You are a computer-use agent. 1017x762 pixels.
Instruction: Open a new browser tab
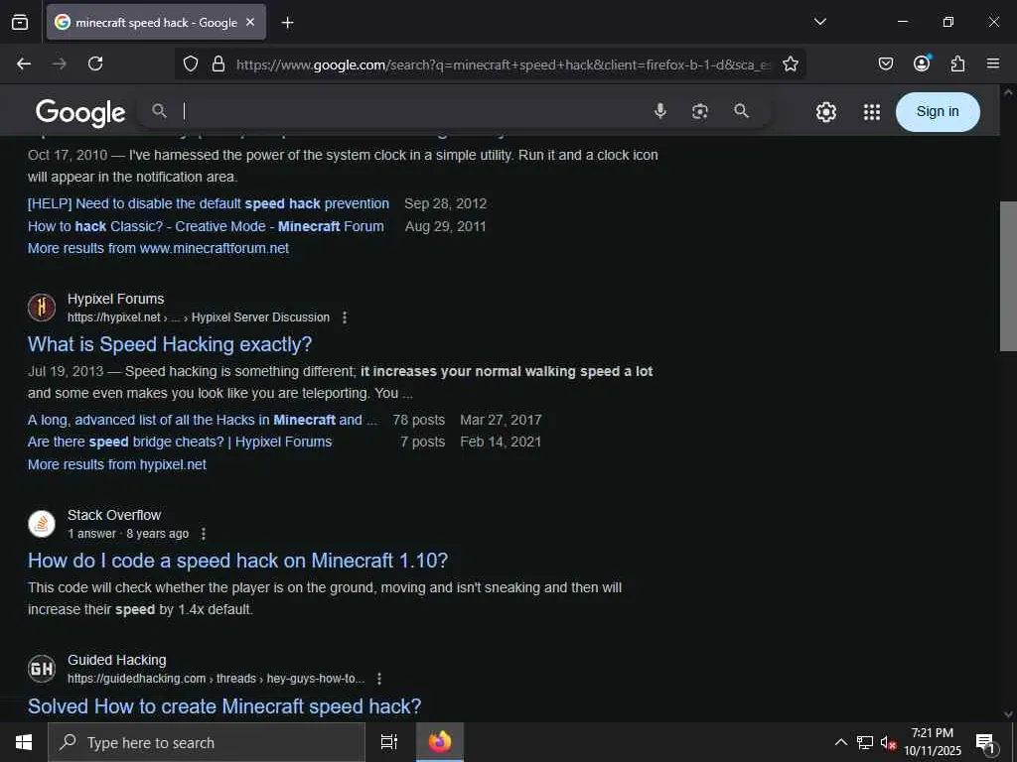point(287,23)
